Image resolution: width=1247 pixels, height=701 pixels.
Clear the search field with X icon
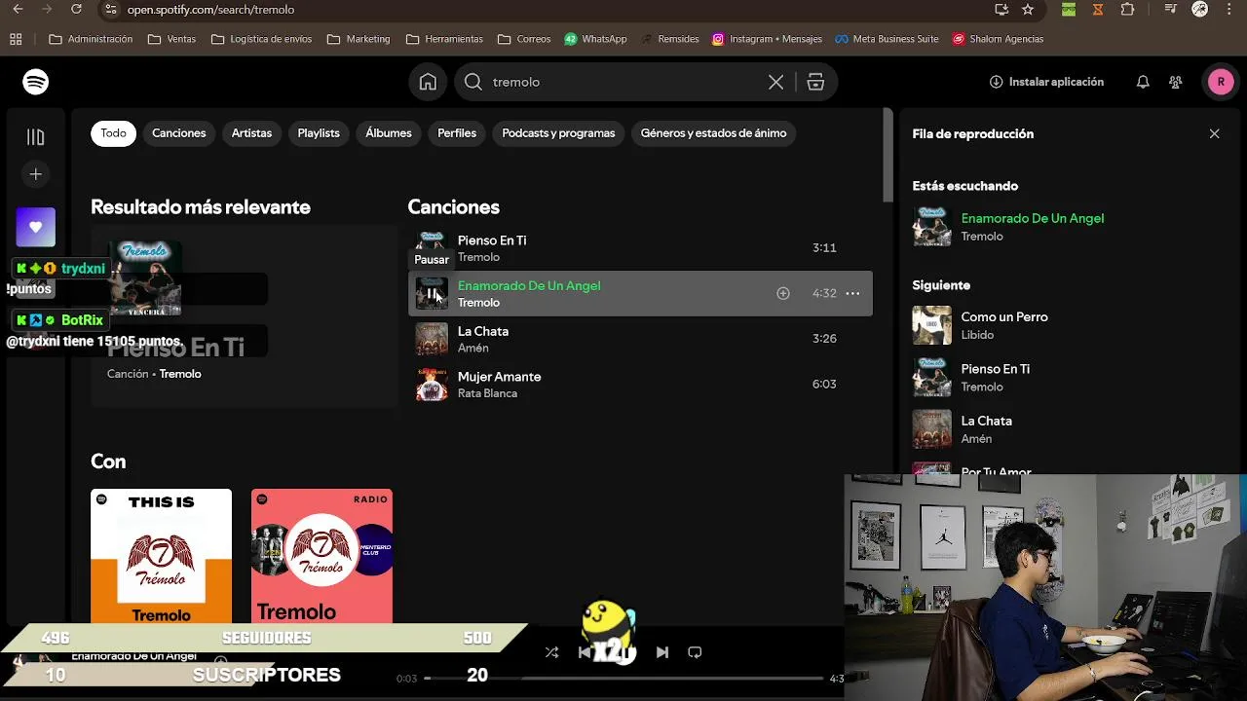[775, 83]
